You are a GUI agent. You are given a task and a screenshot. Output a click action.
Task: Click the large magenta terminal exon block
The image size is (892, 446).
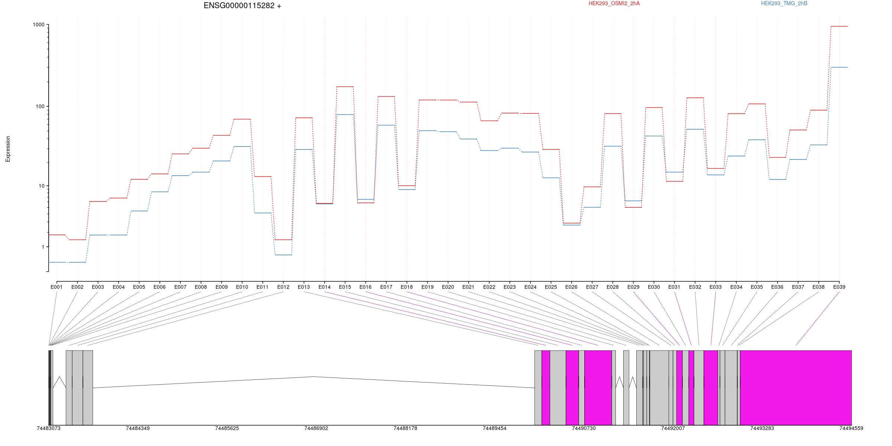click(796, 388)
